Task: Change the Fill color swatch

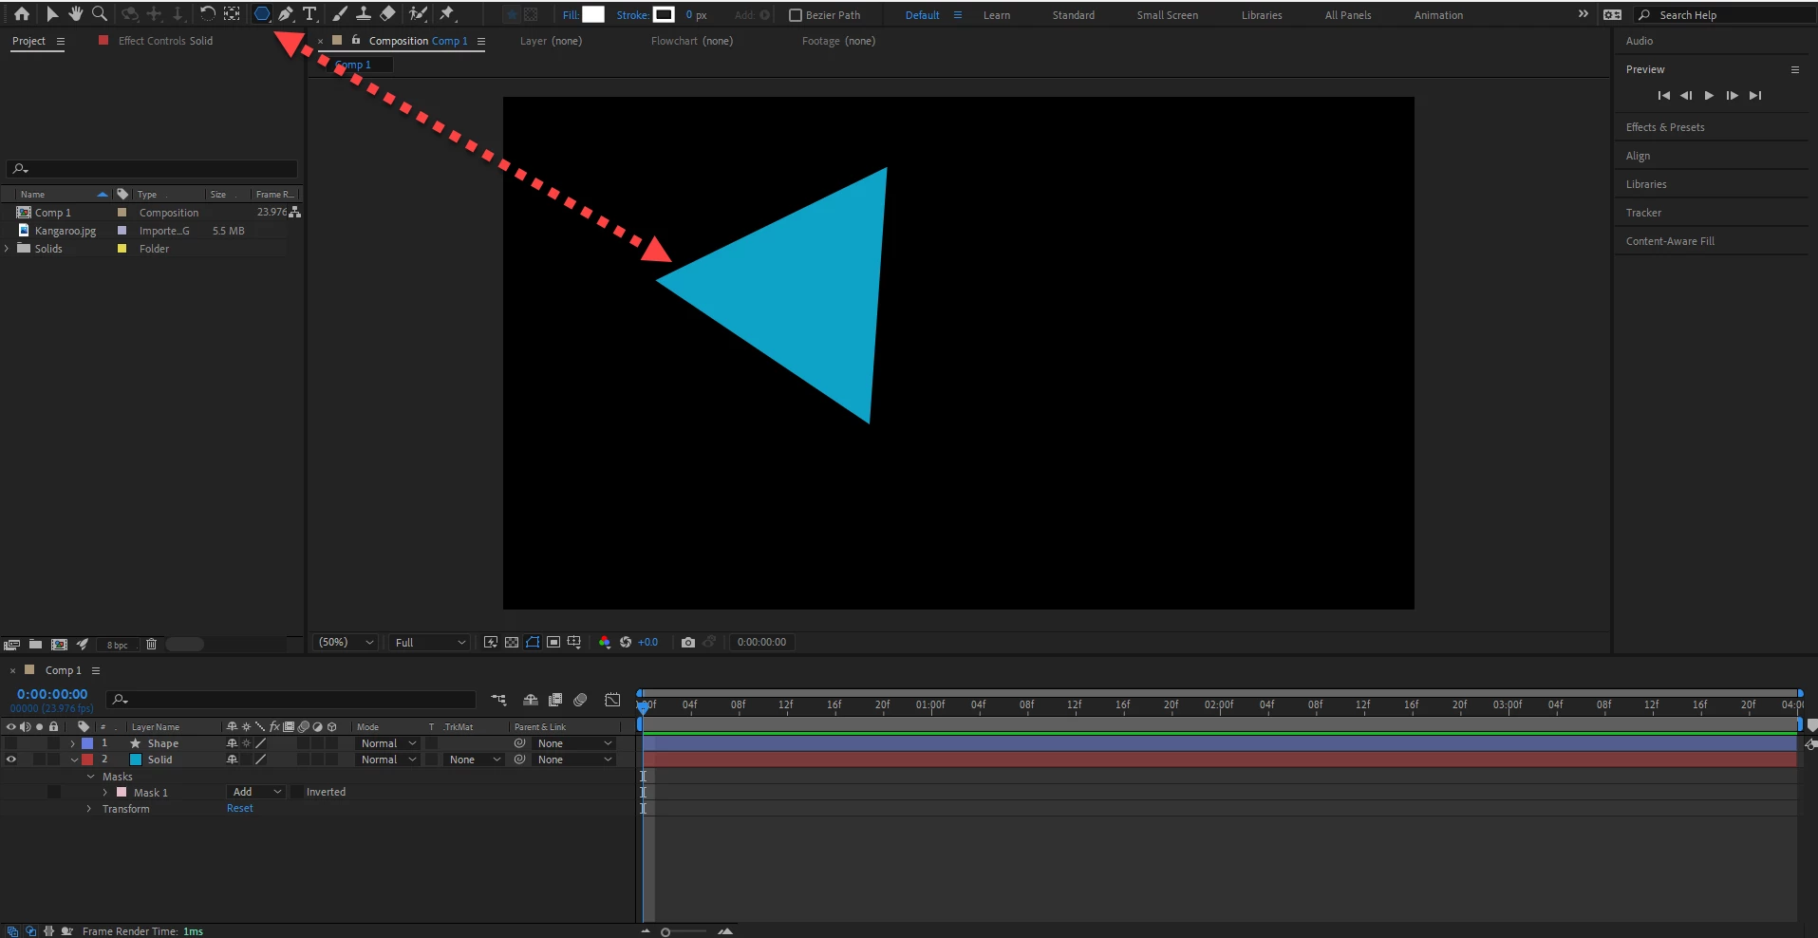Action: [x=593, y=14]
